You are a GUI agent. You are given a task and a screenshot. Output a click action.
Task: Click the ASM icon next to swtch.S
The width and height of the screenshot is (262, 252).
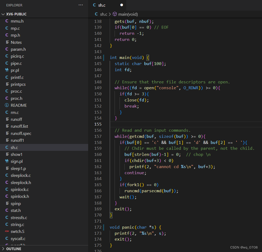(x=7, y=231)
